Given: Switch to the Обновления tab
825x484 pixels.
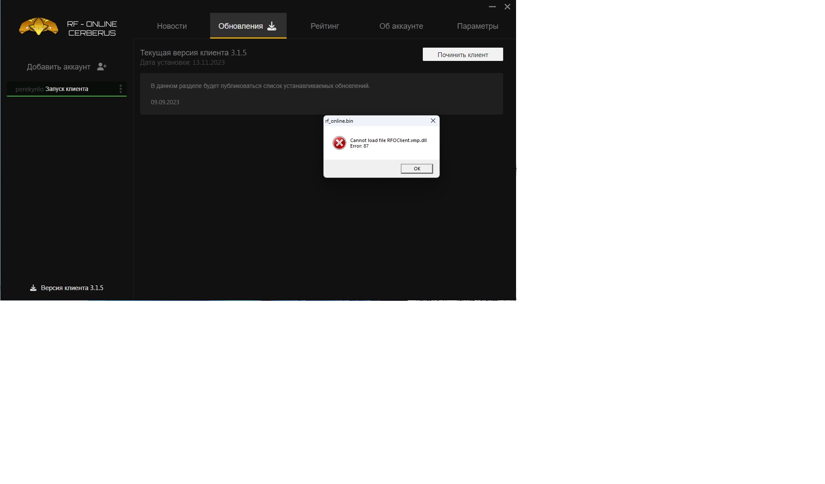Looking at the screenshot, I should [x=248, y=26].
